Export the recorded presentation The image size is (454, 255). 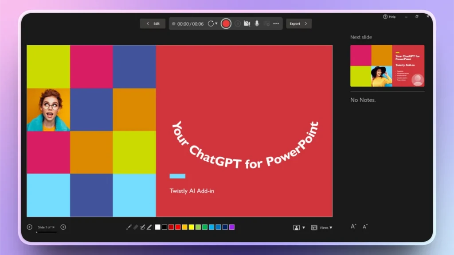(x=299, y=23)
